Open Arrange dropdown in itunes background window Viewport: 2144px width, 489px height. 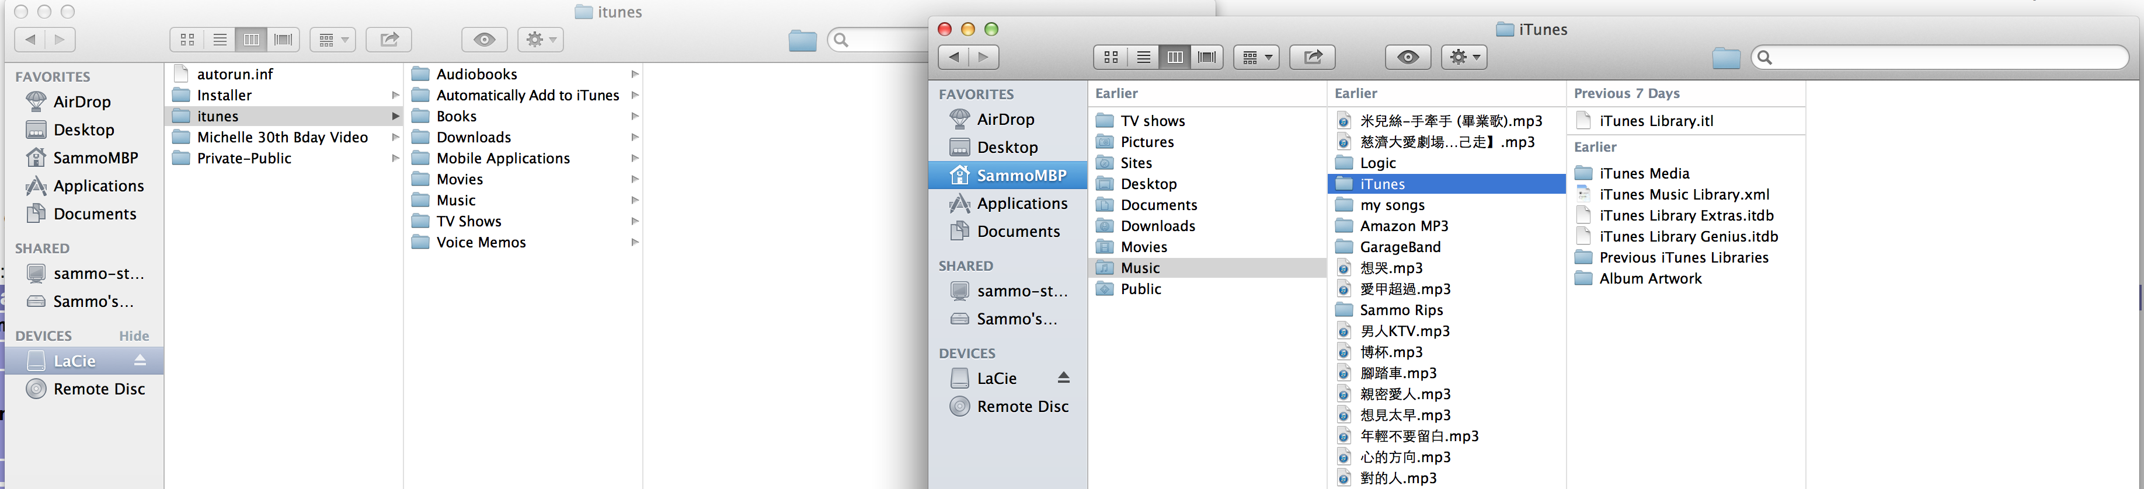click(x=333, y=40)
